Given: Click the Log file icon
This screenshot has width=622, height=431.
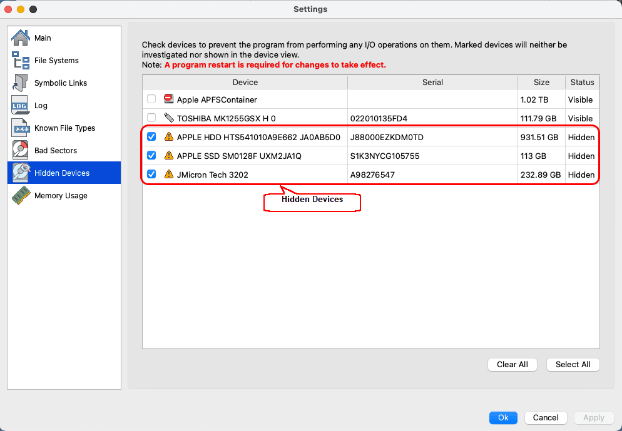Looking at the screenshot, I should click(20, 105).
